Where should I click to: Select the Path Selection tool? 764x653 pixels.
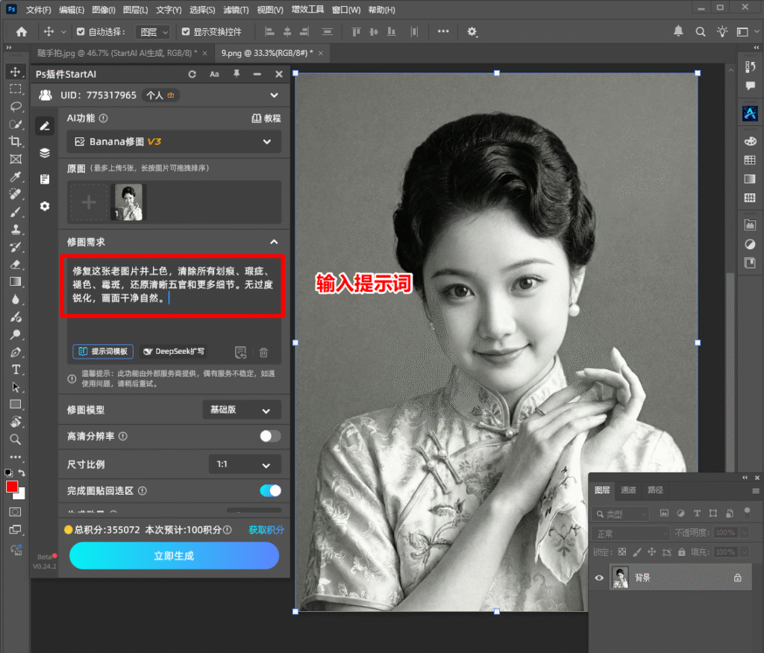coord(15,387)
